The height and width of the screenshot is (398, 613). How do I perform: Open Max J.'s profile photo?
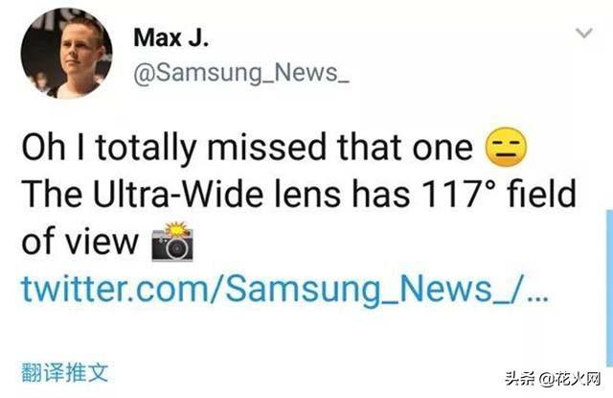tap(67, 53)
